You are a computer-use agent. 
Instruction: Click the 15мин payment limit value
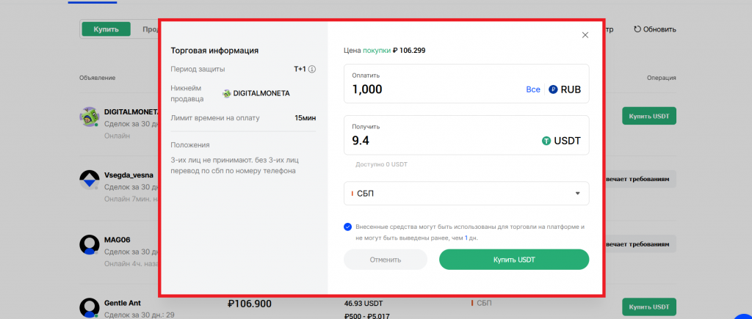305,118
